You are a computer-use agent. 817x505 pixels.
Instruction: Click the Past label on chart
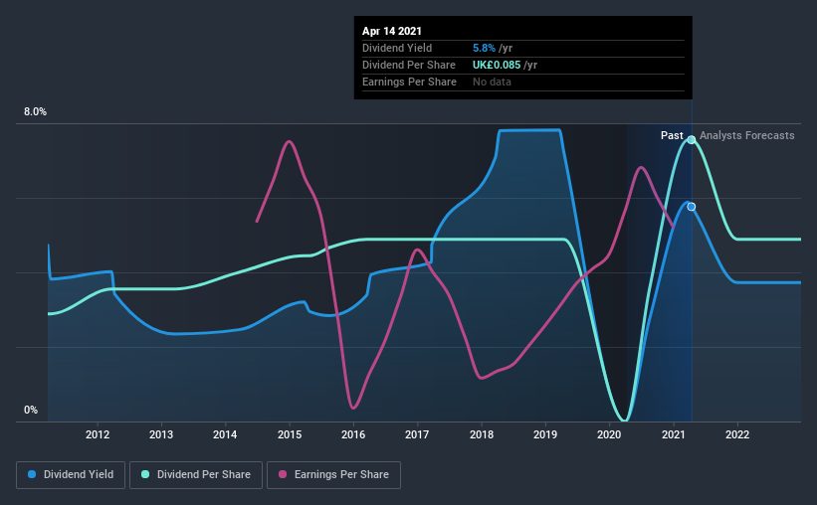pyautogui.click(x=672, y=135)
